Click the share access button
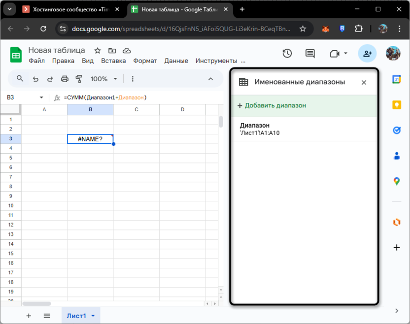 pyautogui.click(x=367, y=54)
